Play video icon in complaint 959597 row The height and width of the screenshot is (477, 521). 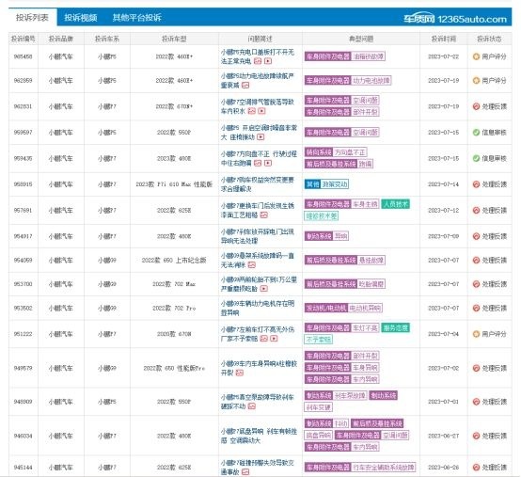tap(260, 137)
